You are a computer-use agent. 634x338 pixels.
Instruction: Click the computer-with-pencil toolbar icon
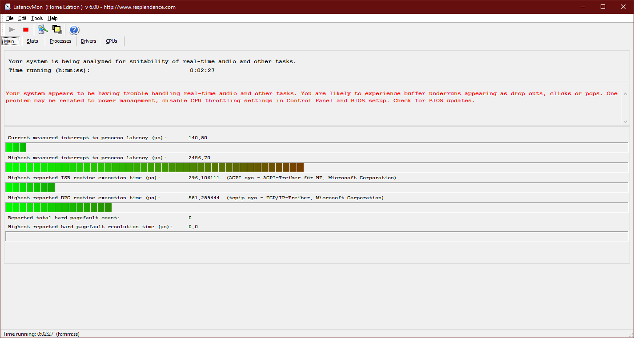[x=43, y=30]
